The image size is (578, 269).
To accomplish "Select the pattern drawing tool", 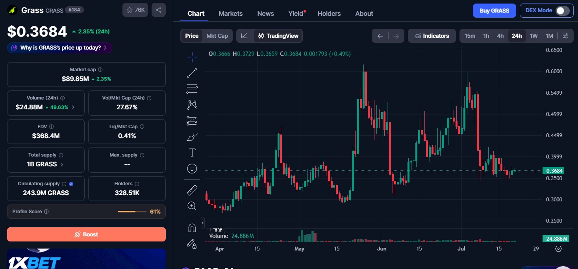I will pos(192,105).
